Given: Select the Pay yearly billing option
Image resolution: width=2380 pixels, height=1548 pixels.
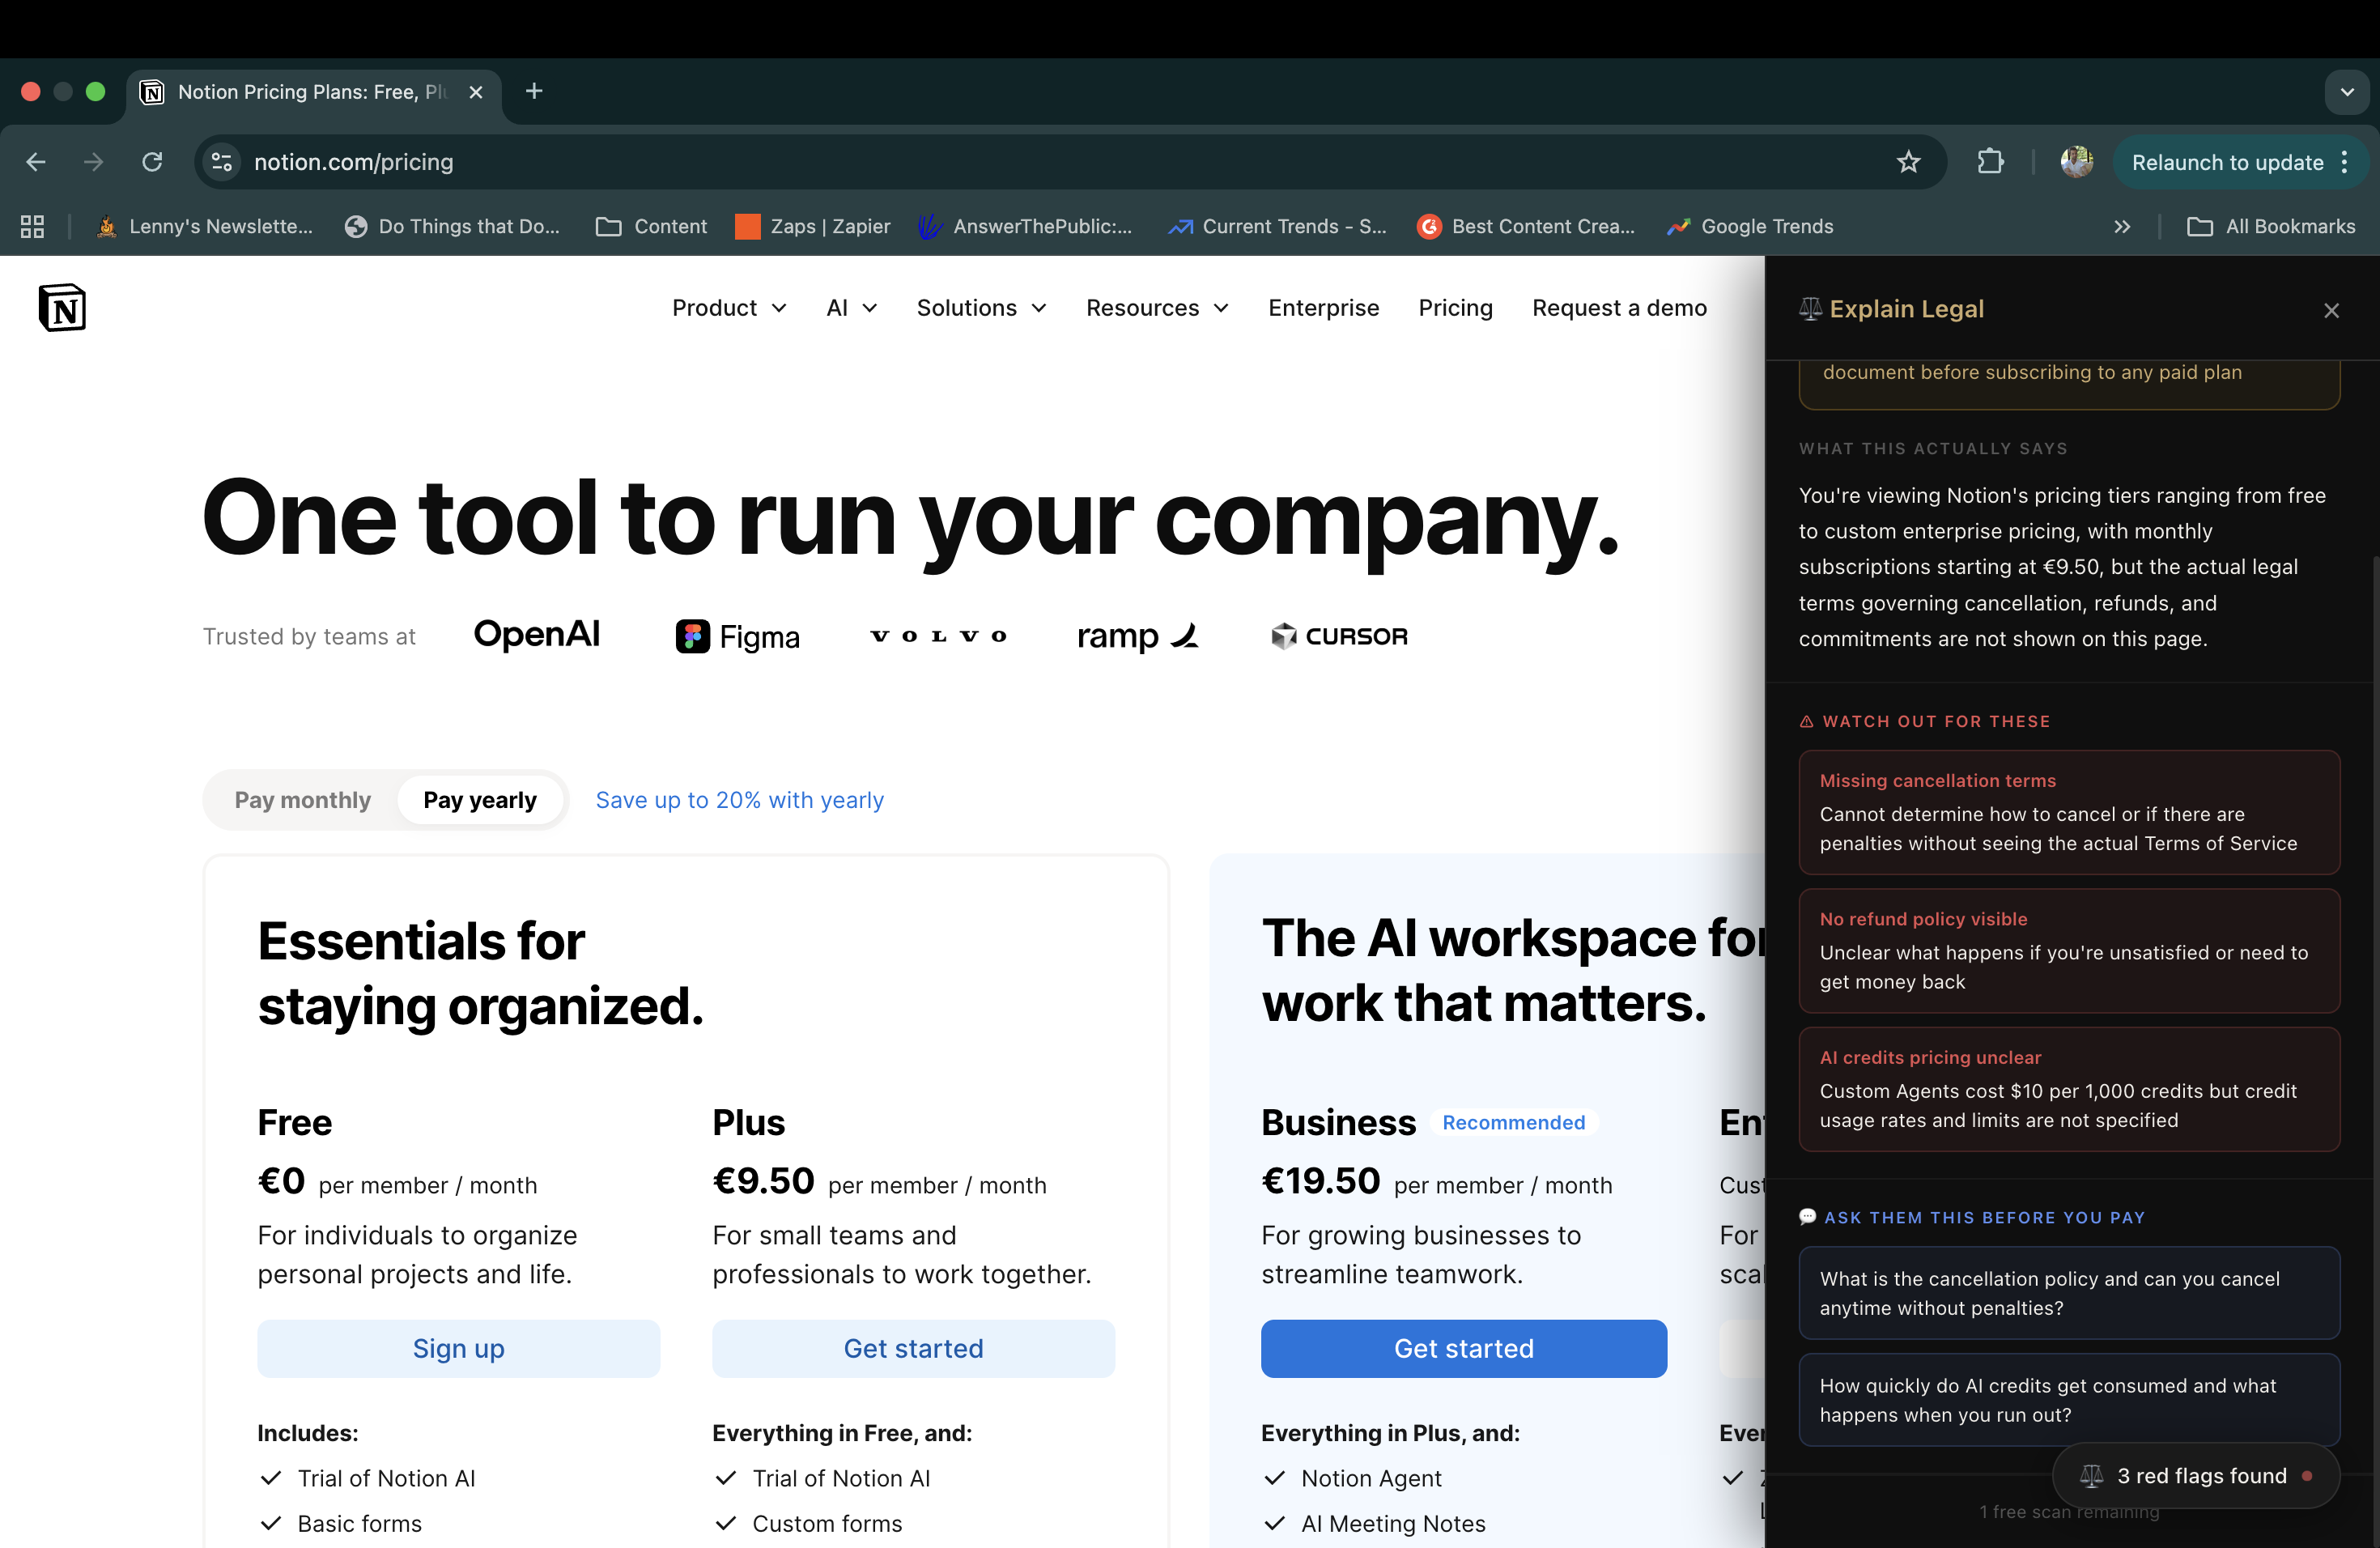Looking at the screenshot, I should click(480, 800).
